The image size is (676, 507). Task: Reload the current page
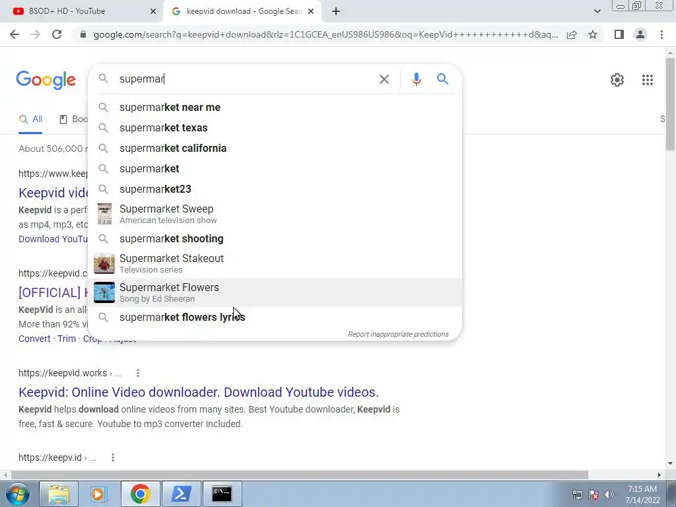click(x=57, y=34)
